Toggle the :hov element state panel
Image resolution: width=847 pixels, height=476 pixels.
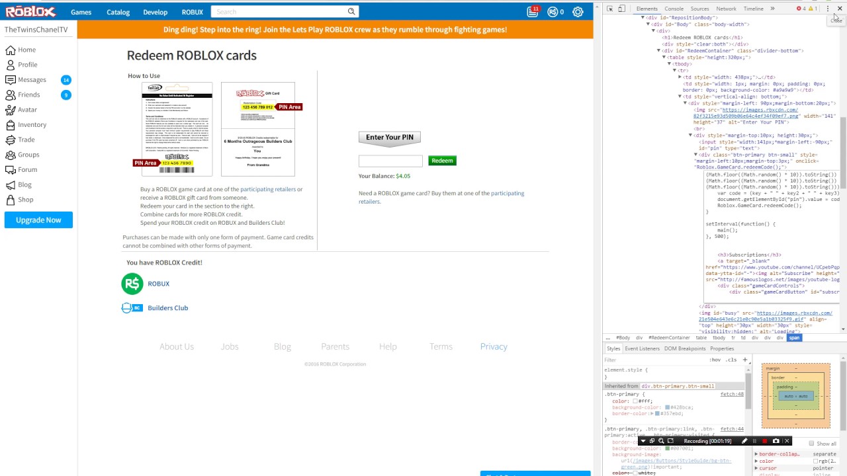pos(715,360)
